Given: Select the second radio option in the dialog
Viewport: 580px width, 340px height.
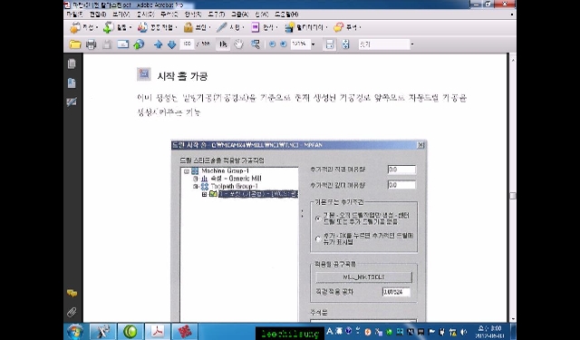Looking at the screenshot, I should 318,238.
